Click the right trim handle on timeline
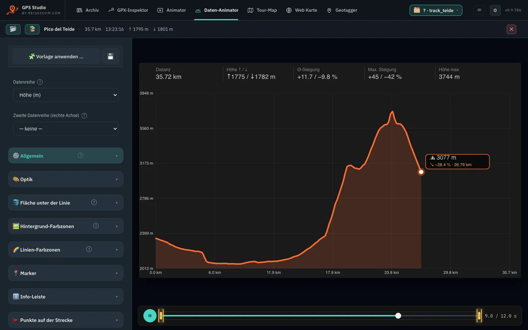This screenshot has width=528, height=330. [x=479, y=316]
